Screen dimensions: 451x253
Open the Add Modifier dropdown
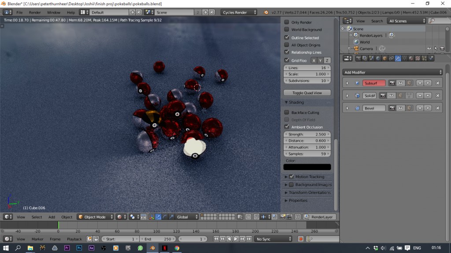(392, 72)
